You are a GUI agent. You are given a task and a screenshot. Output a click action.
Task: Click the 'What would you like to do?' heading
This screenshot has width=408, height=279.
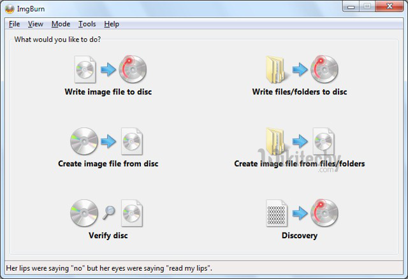pyautogui.click(x=57, y=39)
